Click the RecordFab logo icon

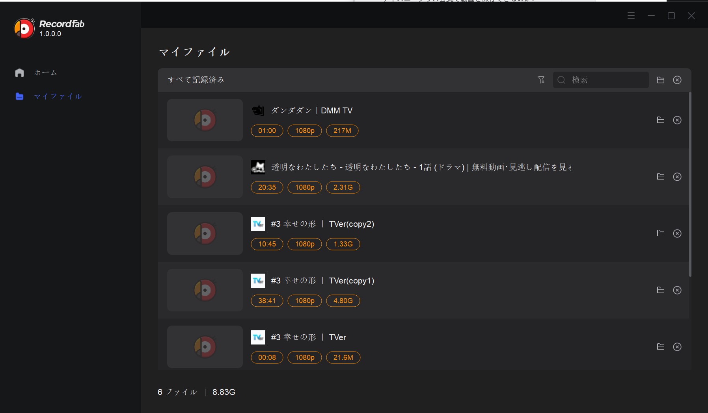coord(24,28)
